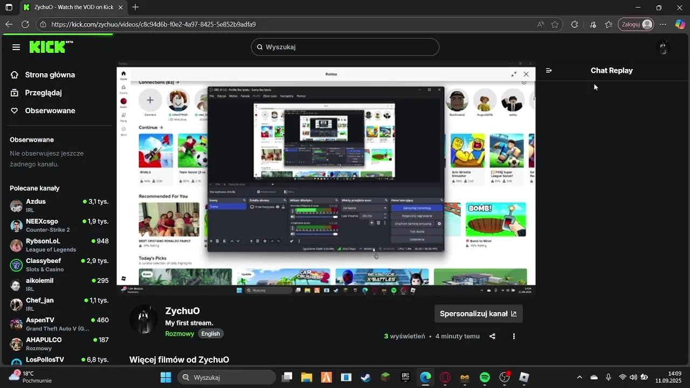Open the Kick hamburger sidebar menu
Viewport: 690px width, 388px height.
point(16,47)
